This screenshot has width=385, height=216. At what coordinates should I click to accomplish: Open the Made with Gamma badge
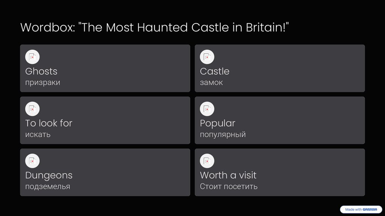(361, 210)
